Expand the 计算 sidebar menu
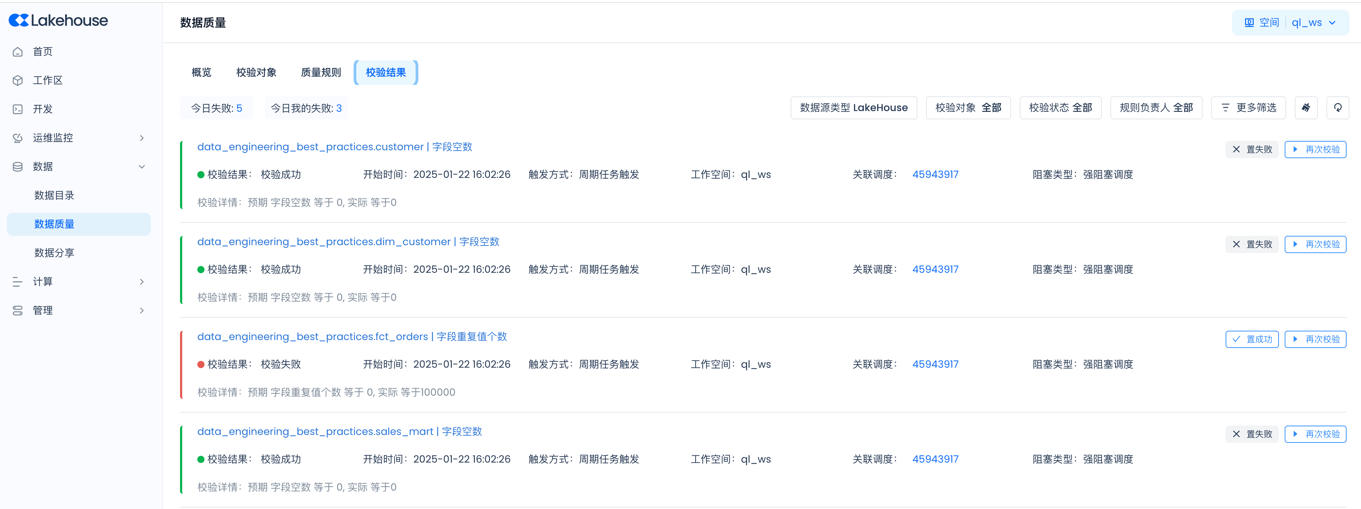1361x509 pixels. coord(141,282)
